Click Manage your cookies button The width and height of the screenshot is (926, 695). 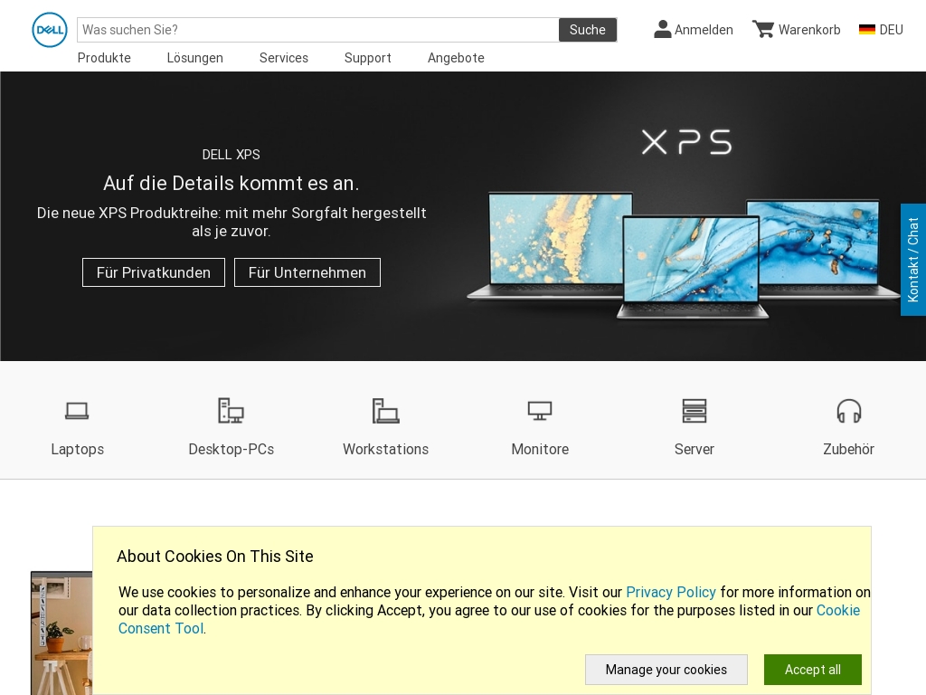tap(666, 670)
